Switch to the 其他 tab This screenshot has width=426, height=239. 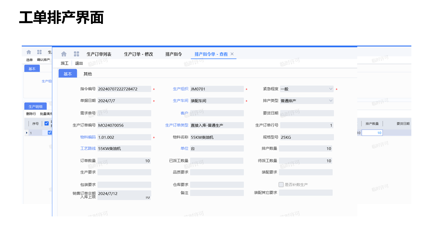88,74
